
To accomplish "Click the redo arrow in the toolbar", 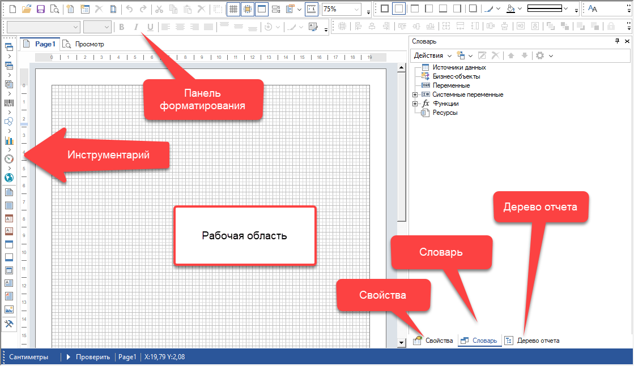I will coord(143,9).
